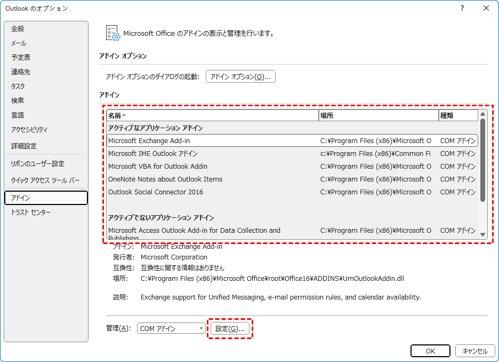Screen dimensions: 499x362
Task: Click the add-in list scrollbar thumb
Action: 482,160
